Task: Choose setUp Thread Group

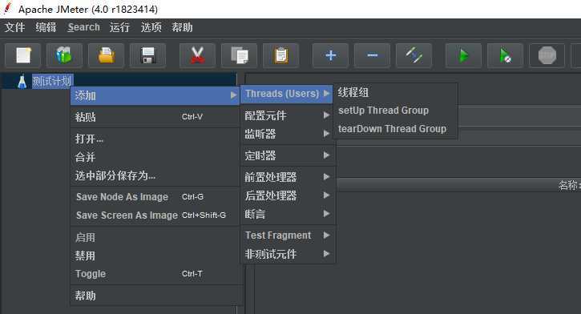Action: click(395, 111)
